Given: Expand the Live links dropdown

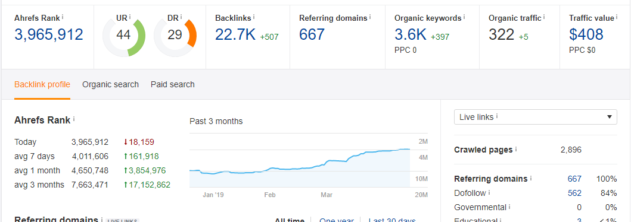Looking at the screenshot, I should 535,117.
